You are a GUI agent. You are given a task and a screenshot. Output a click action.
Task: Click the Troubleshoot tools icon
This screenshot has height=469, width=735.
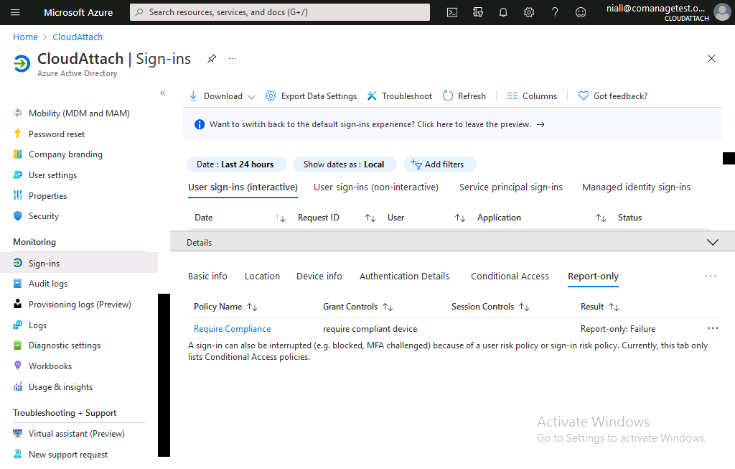pos(372,96)
